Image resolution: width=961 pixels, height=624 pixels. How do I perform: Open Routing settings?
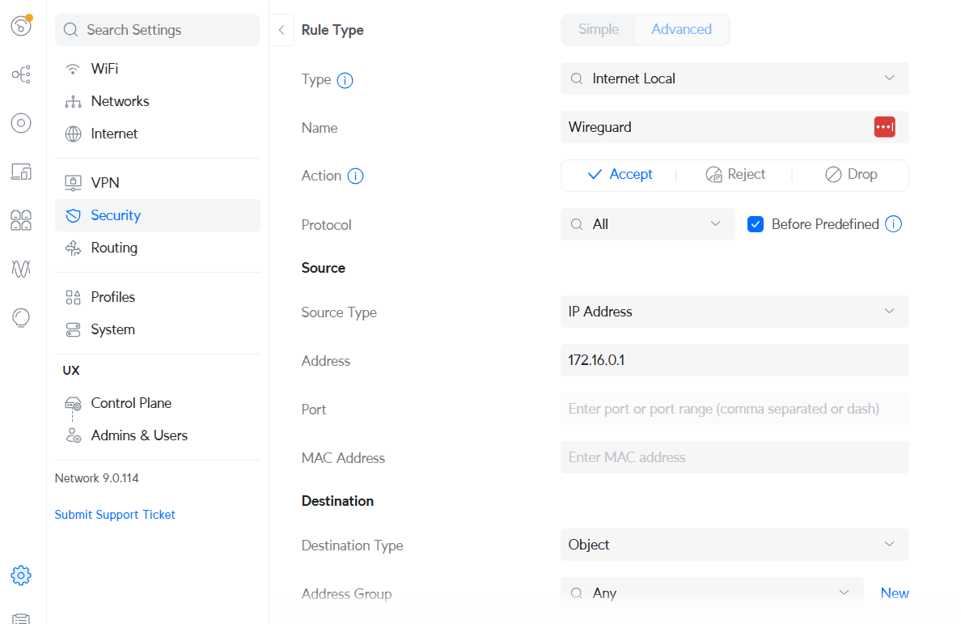(158, 248)
